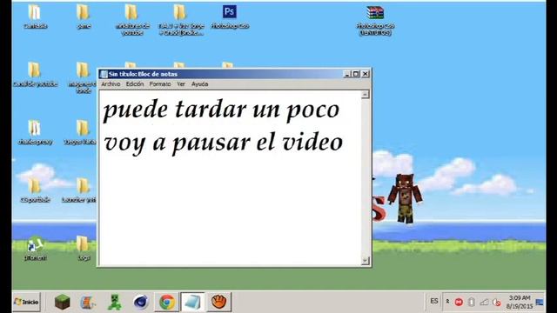Click the scroll down arrow in Notepad
The width and height of the screenshot is (557, 313).
click(x=365, y=261)
